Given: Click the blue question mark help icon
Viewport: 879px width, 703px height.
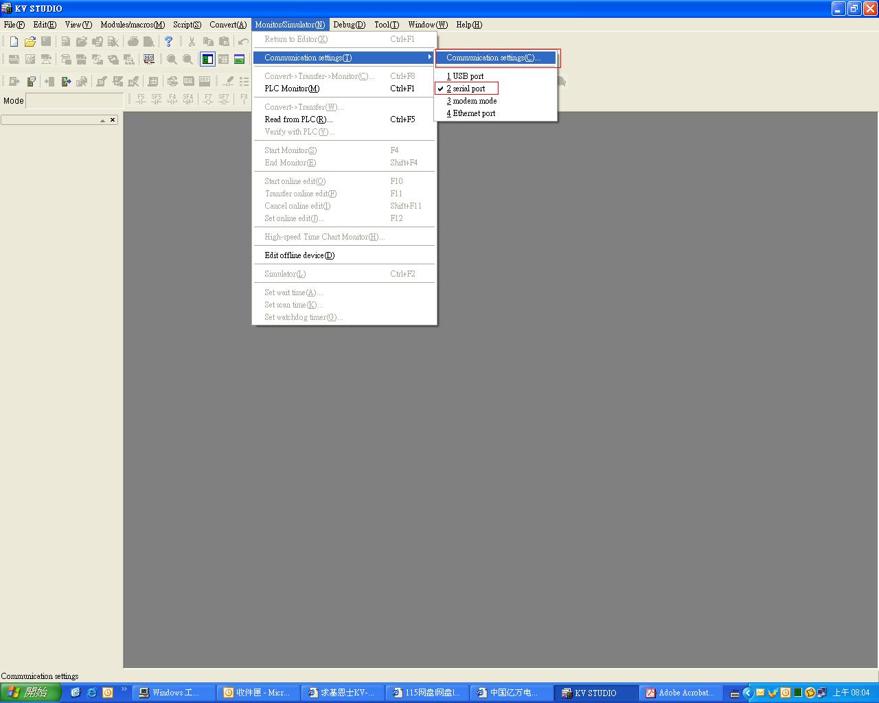Looking at the screenshot, I should 168,42.
